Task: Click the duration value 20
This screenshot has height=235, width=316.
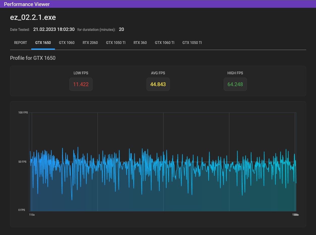Action: (x=121, y=29)
